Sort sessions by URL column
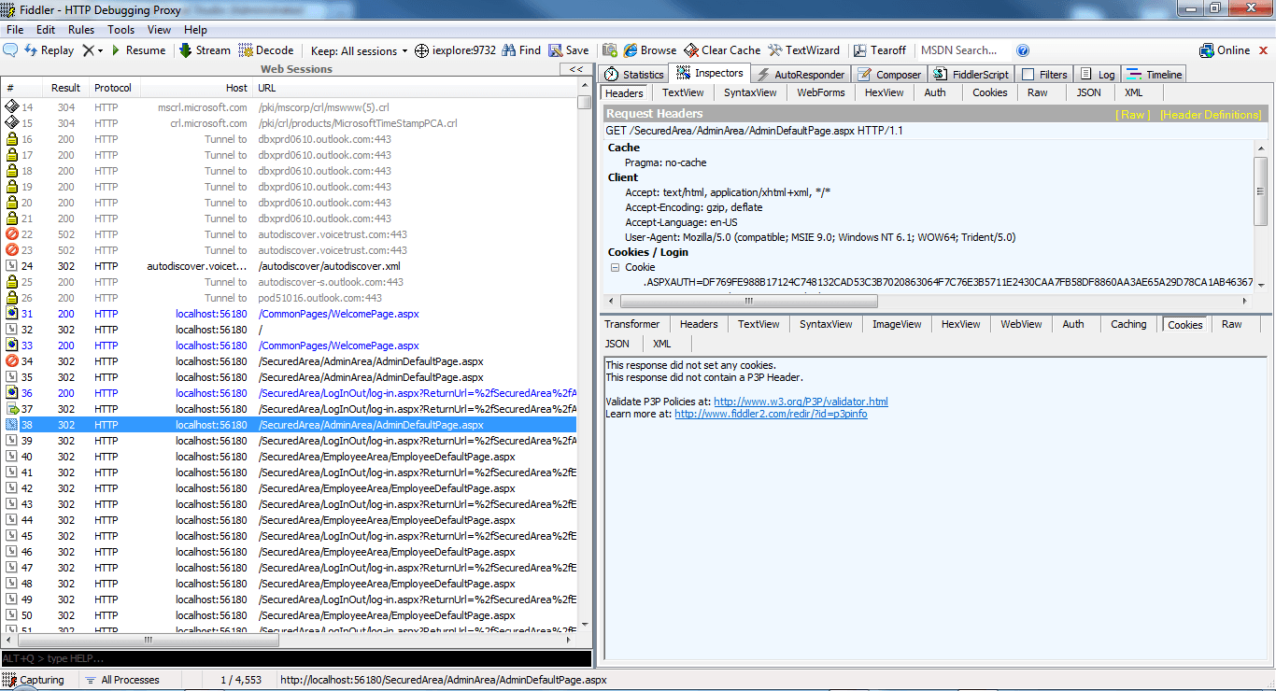The image size is (1276, 691). (x=415, y=88)
